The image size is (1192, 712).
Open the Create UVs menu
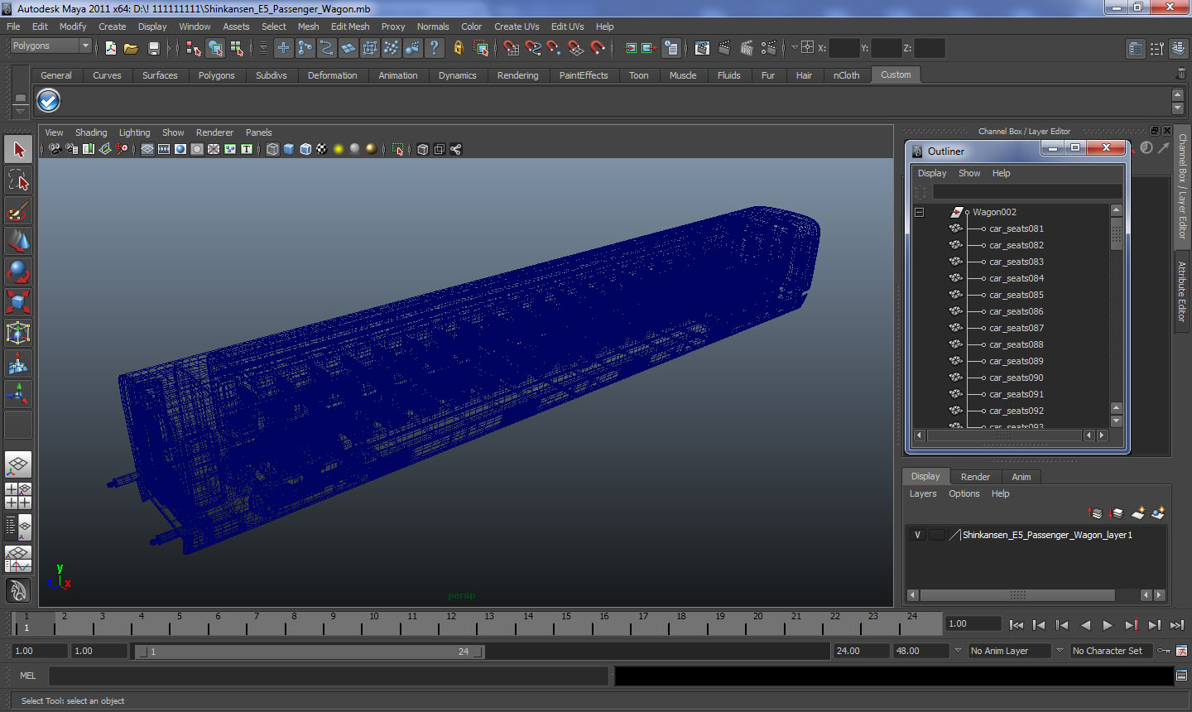tap(517, 26)
